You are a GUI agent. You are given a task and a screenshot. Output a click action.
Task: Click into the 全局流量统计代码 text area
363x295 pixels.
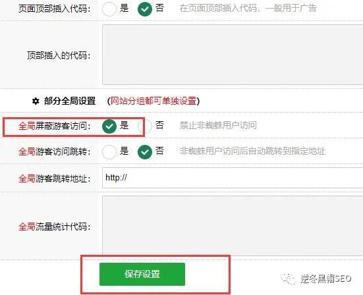tap(233, 226)
